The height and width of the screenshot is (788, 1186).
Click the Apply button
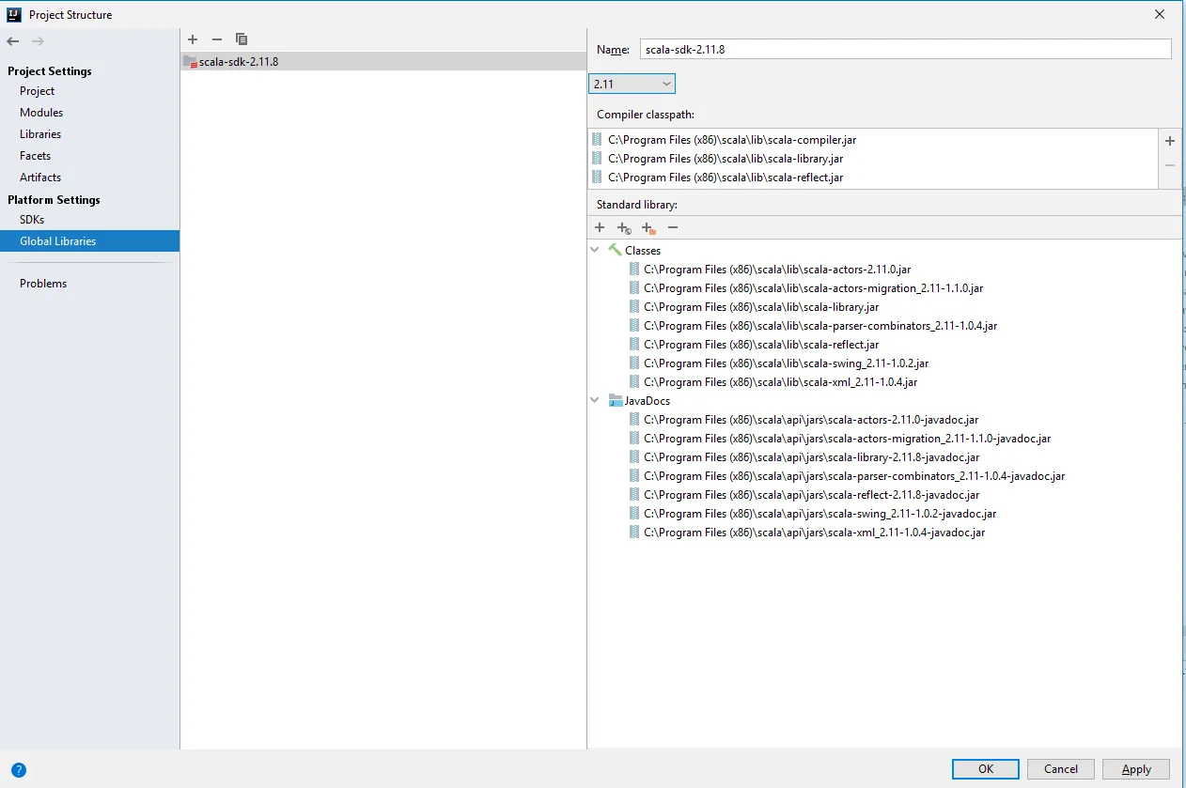1136,769
